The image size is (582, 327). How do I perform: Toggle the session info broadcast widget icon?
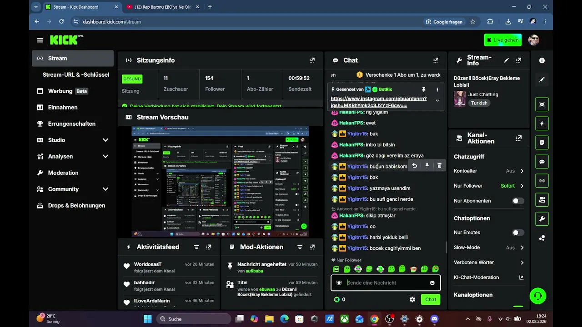(542, 181)
